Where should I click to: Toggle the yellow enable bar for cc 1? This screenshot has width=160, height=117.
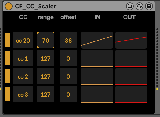point(8,58)
